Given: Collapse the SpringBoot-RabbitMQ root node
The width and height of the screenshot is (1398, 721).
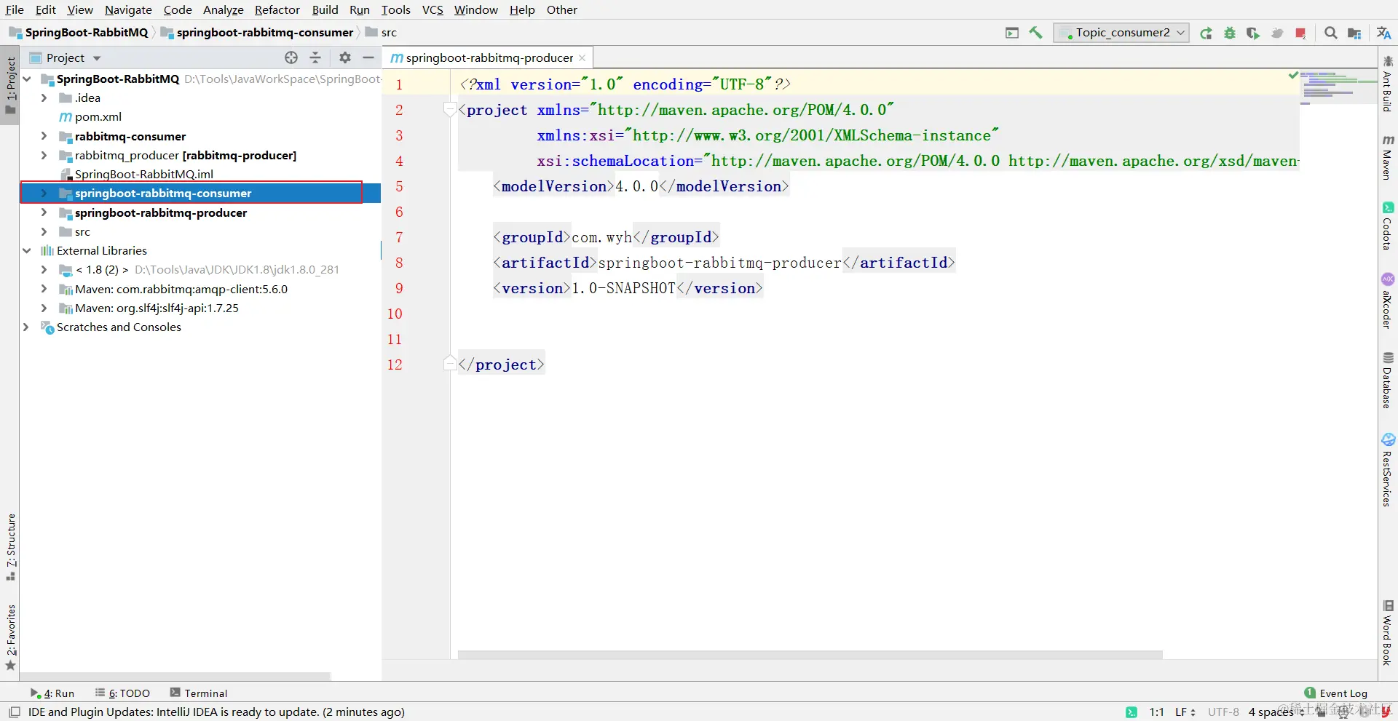Looking at the screenshot, I should pyautogui.click(x=27, y=79).
